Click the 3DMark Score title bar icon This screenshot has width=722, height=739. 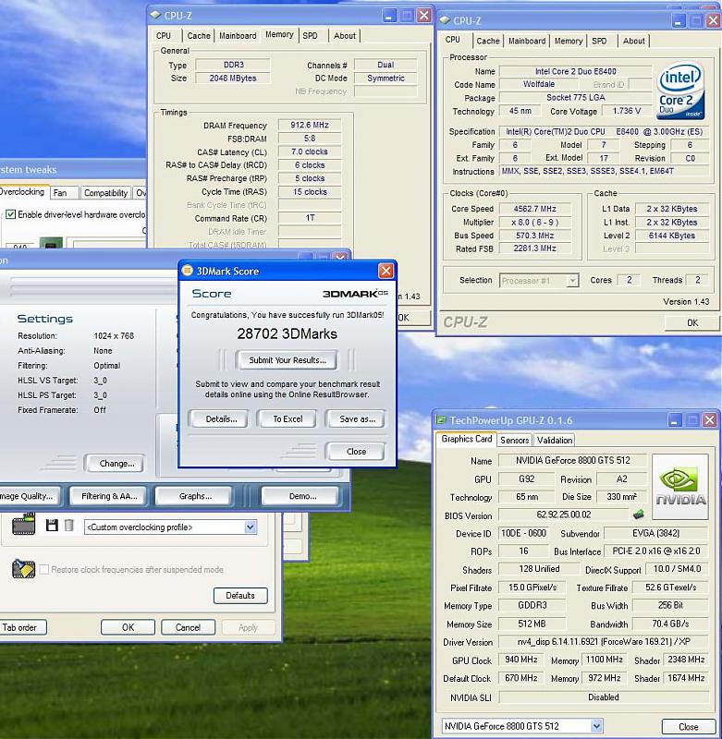[188, 271]
